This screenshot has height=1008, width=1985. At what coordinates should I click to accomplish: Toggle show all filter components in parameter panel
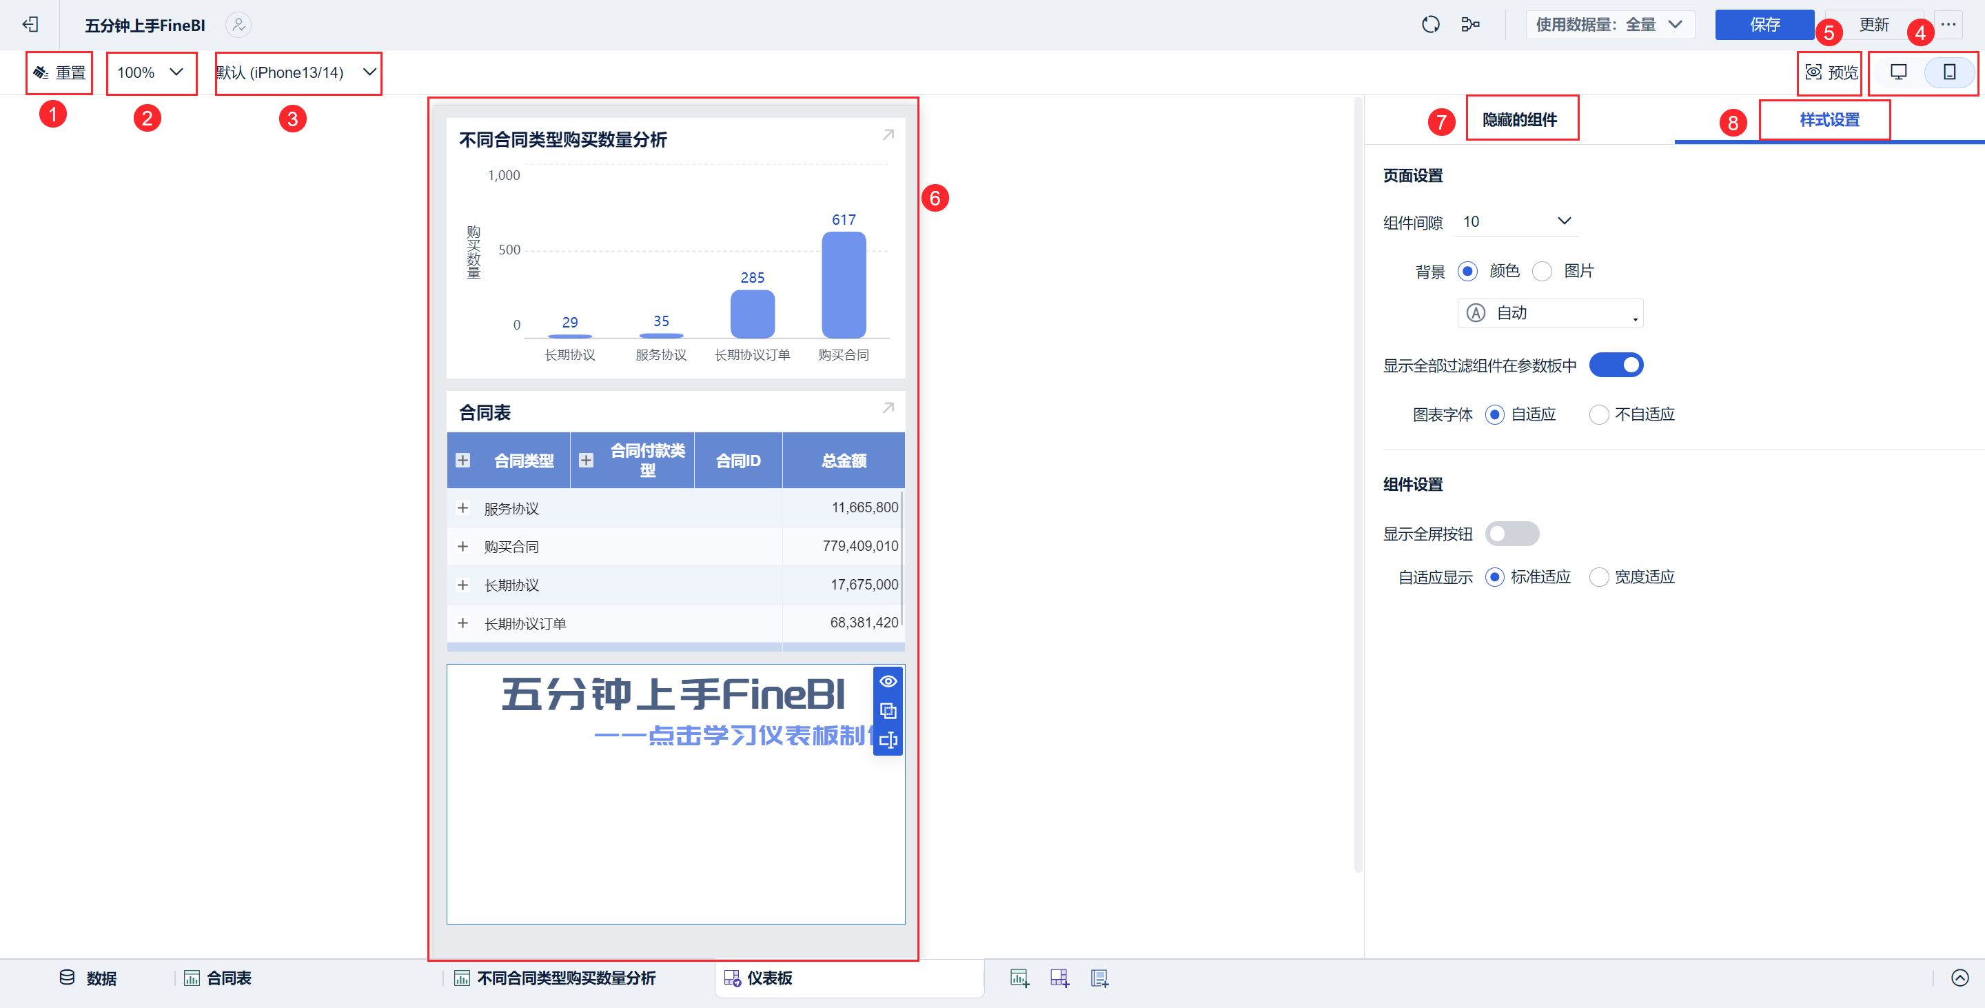point(1616,365)
